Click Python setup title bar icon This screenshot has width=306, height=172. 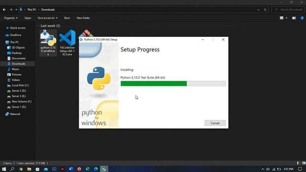pyautogui.click(x=81, y=40)
